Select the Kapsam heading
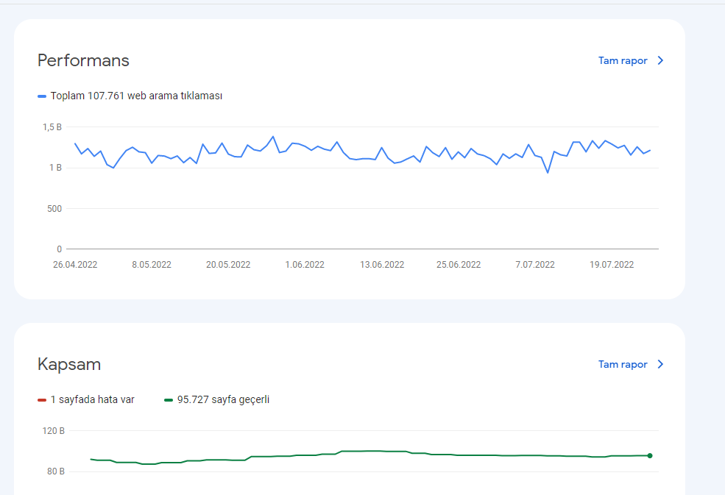 [69, 364]
